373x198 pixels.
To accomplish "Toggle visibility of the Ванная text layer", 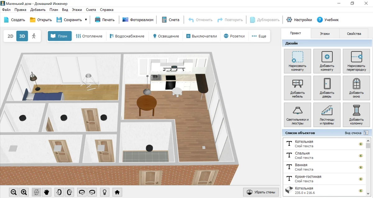I will coord(361,167).
